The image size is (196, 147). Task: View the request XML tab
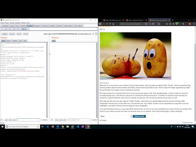(25, 41)
